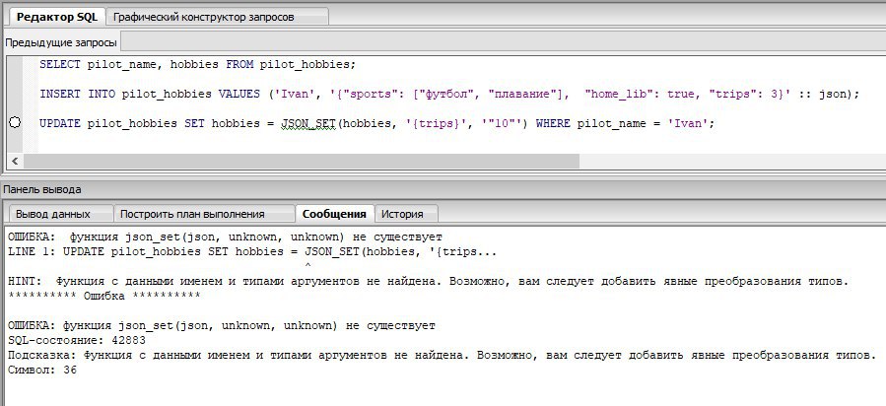This screenshot has height=406, width=886.
Task: Switch to the Сообщения tab
Action: (x=335, y=214)
